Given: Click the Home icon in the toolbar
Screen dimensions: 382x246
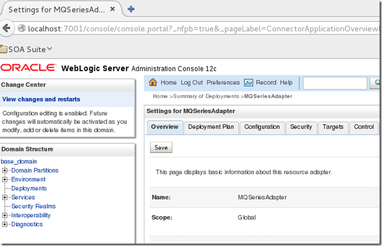Looking at the screenshot, I should pos(154,83).
